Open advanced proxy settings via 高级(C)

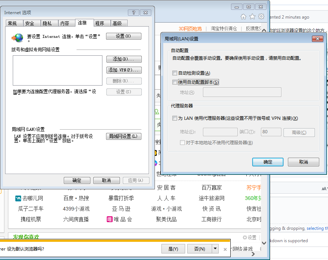click(x=299, y=132)
